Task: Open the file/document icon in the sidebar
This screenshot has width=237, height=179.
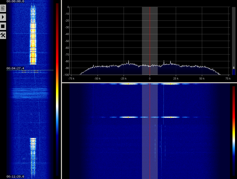Action: (x=3, y=8)
